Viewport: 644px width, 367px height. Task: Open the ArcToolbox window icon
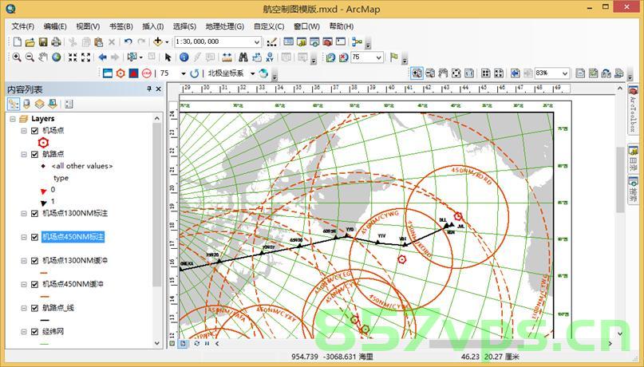(x=327, y=41)
